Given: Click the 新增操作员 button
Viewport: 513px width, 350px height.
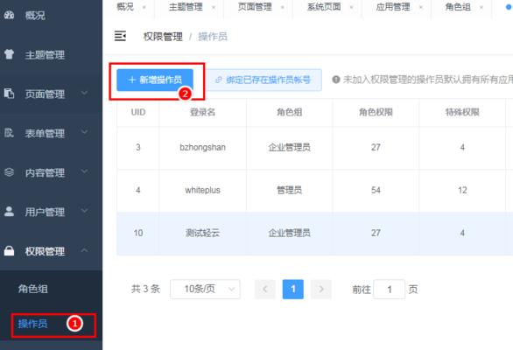Looking at the screenshot, I should point(155,80).
